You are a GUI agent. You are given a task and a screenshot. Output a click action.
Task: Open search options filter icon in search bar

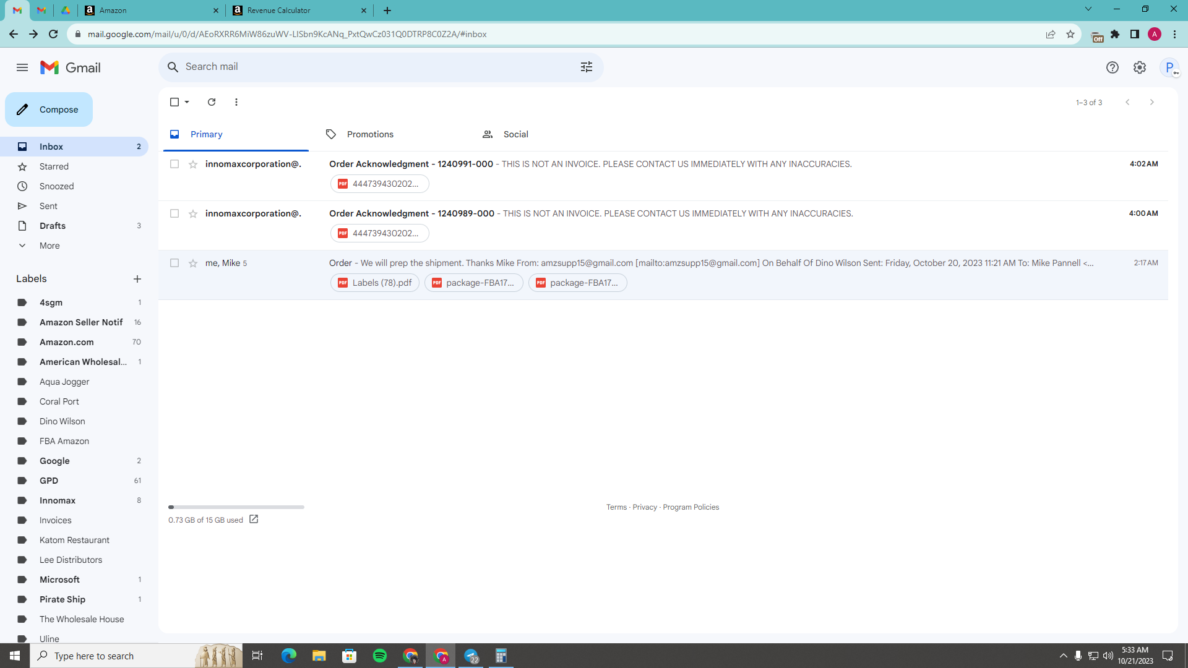(x=587, y=67)
